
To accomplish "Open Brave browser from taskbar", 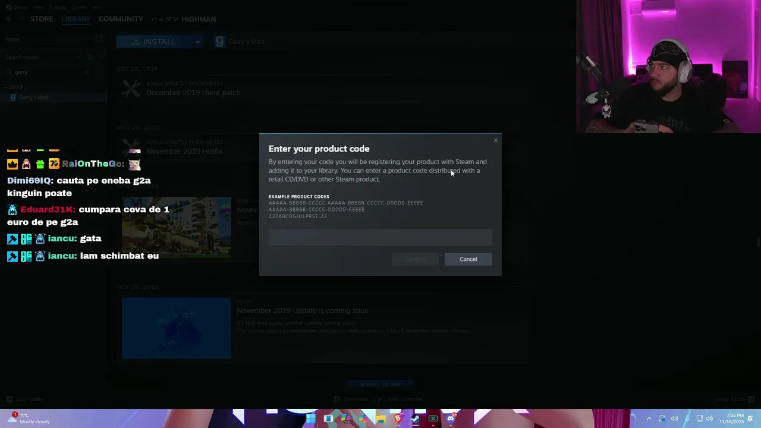I will click(x=398, y=418).
